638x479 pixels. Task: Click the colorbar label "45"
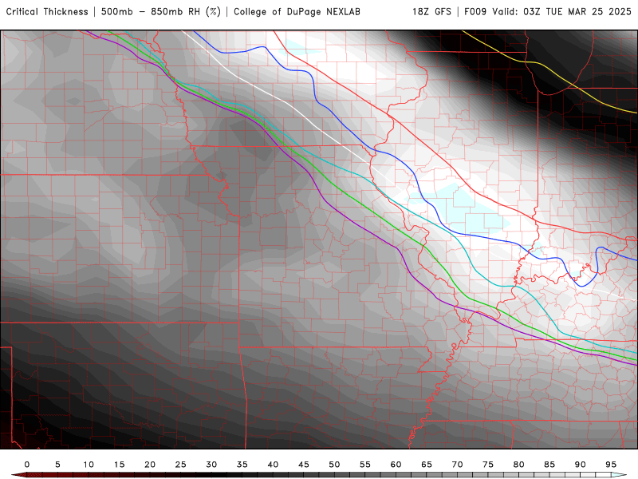click(304, 465)
